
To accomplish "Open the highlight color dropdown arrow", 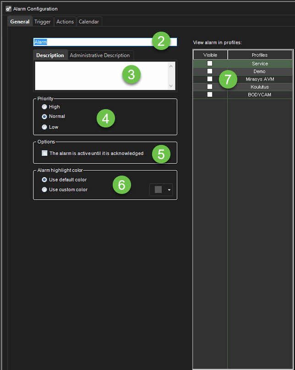I will pyautogui.click(x=169, y=190).
